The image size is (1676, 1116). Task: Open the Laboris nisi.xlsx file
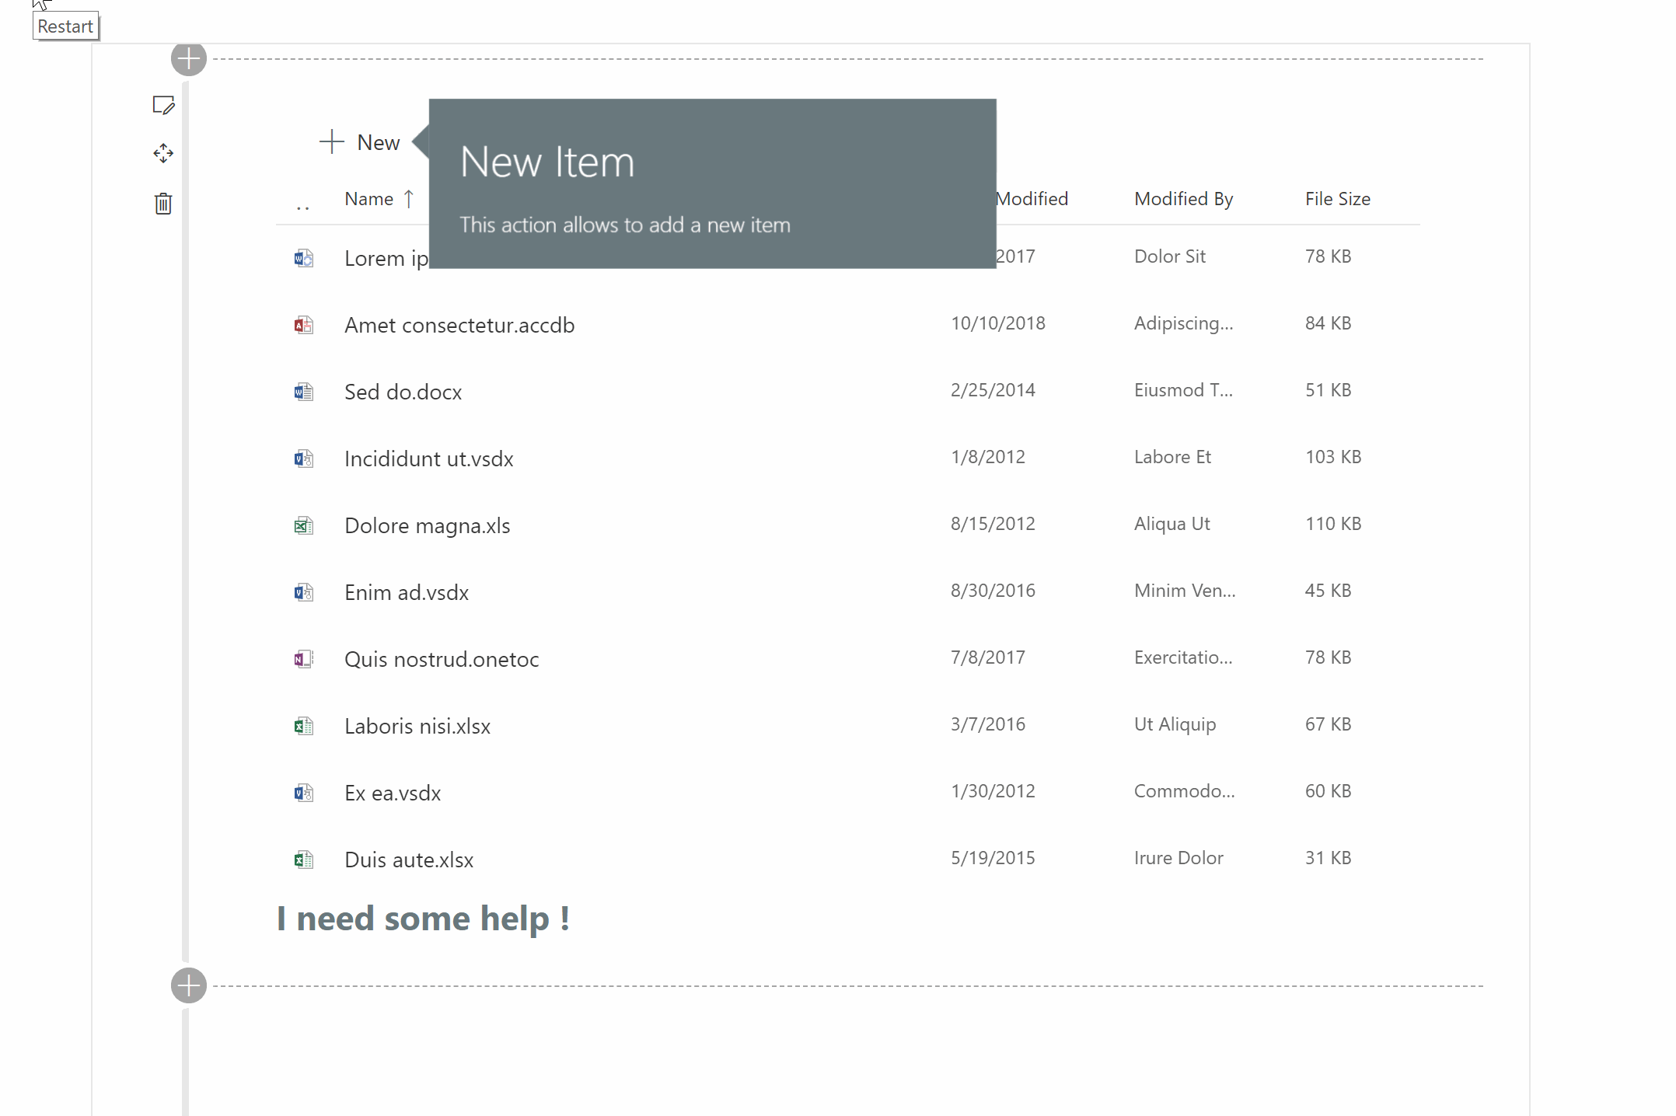(x=417, y=726)
